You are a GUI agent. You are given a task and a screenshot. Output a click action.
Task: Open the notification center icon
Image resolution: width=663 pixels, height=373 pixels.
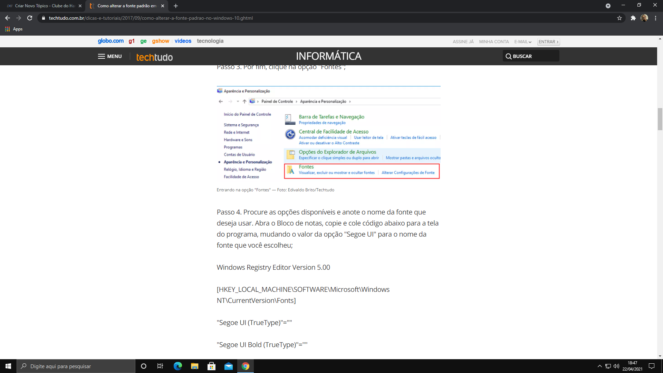point(652,366)
